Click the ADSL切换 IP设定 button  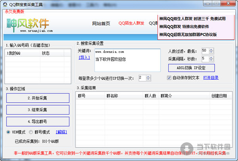click(x=192, y=68)
